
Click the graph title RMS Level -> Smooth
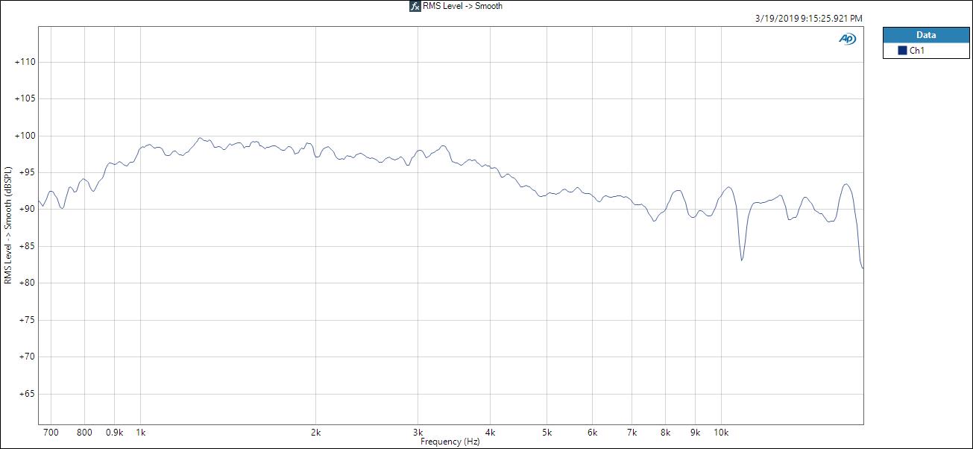coord(462,6)
